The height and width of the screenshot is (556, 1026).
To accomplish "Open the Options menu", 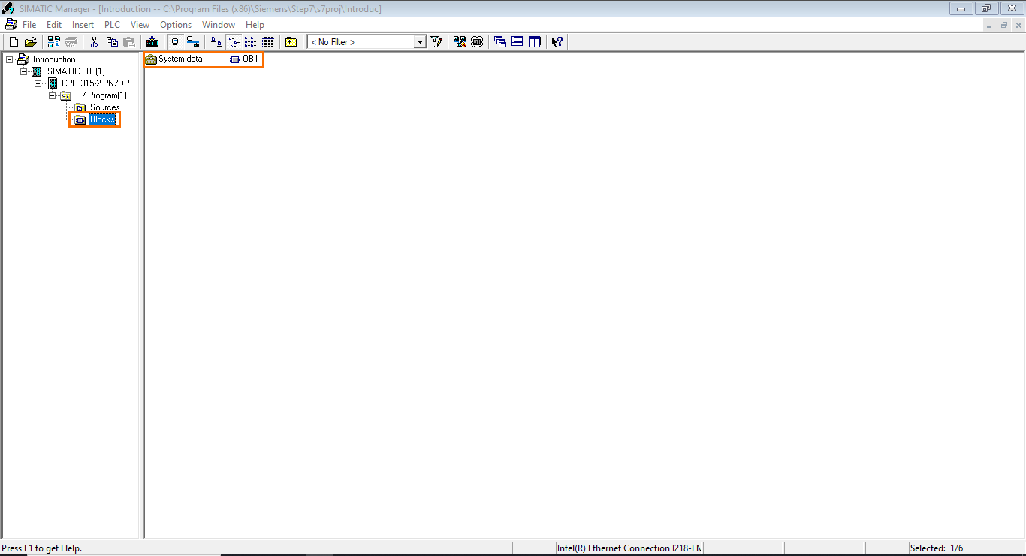I will click(176, 24).
